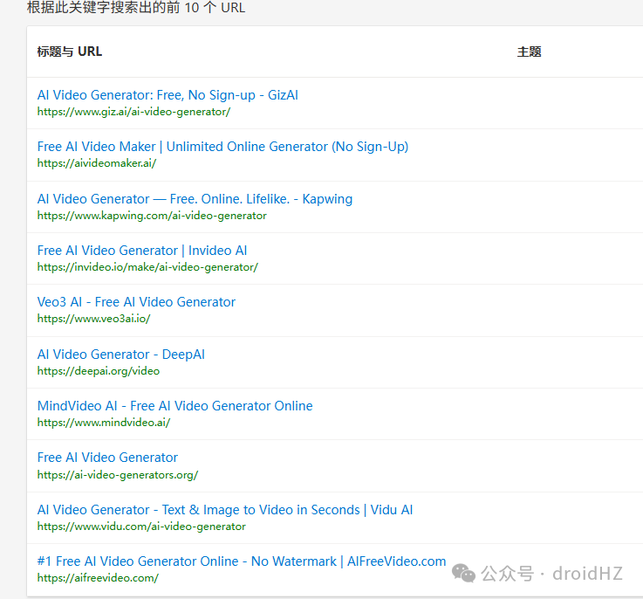643x599 pixels.
Task: Click the aifreevideo.com URL text
Action: 98,578
